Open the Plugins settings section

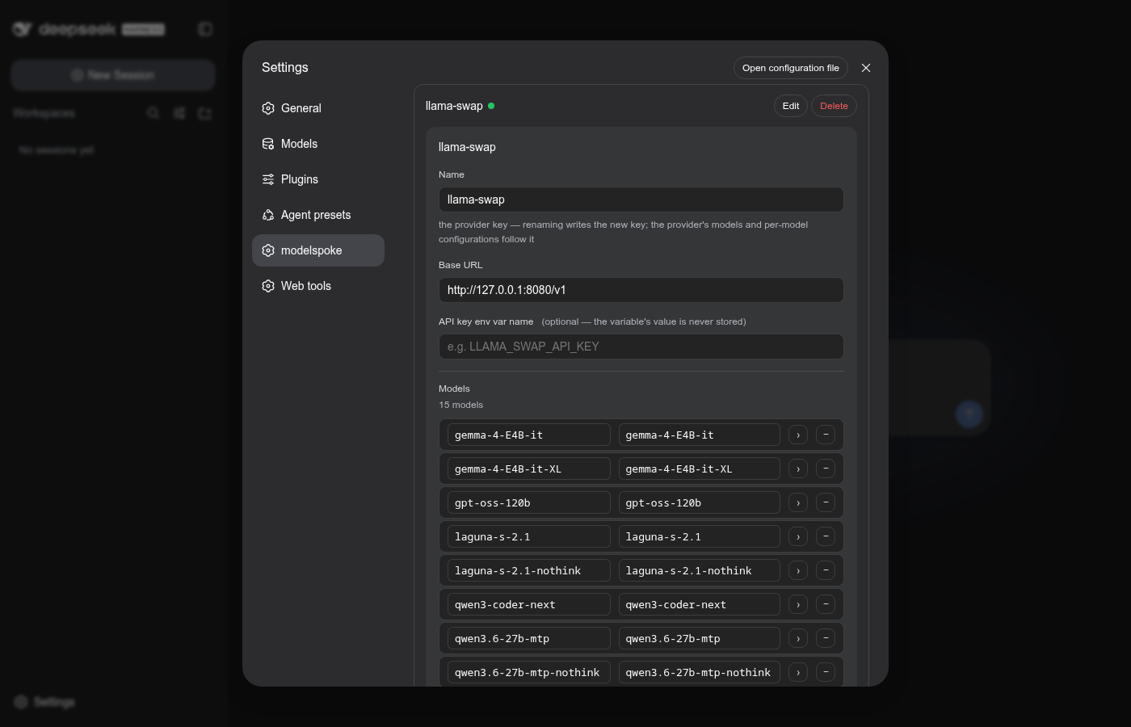[318, 179]
